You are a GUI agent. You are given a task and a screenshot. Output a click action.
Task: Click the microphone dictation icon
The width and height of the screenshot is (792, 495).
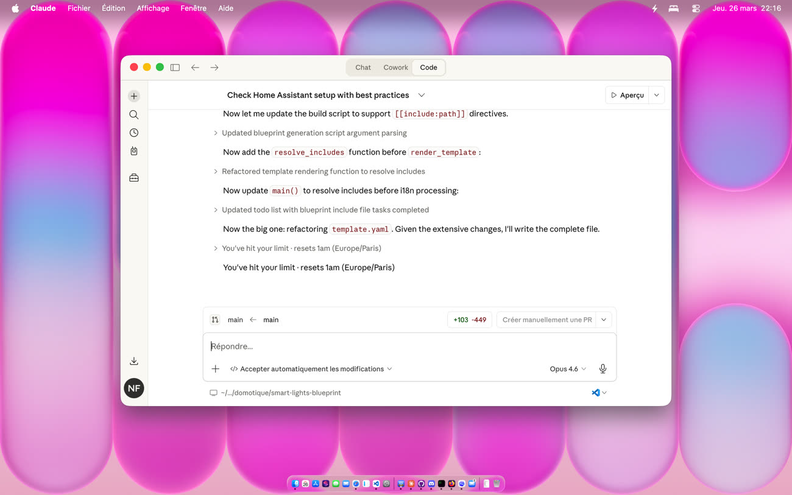(x=603, y=369)
